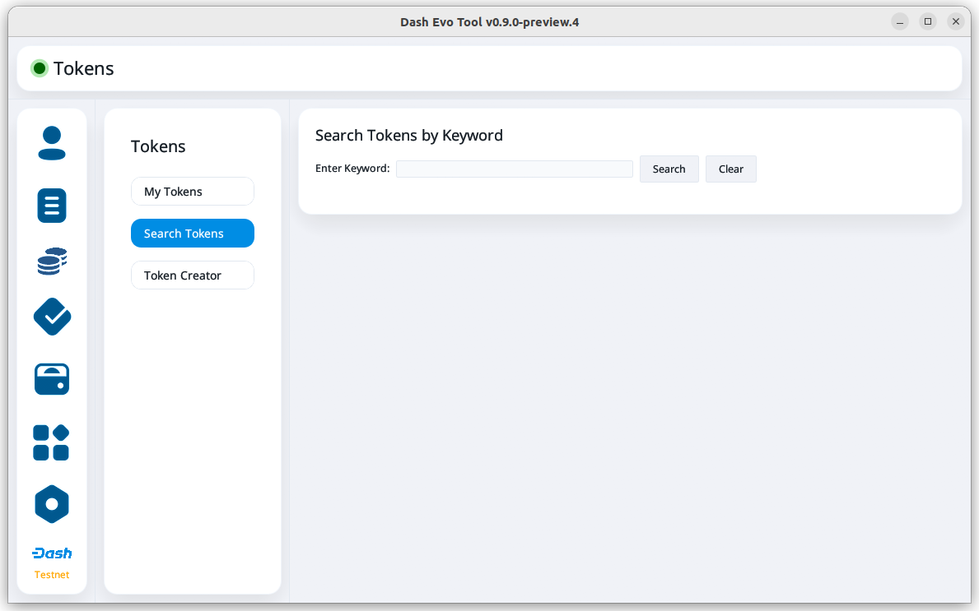Select the Tokens coin stack icon
The width and height of the screenshot is (979, 611).
[52, 262]
